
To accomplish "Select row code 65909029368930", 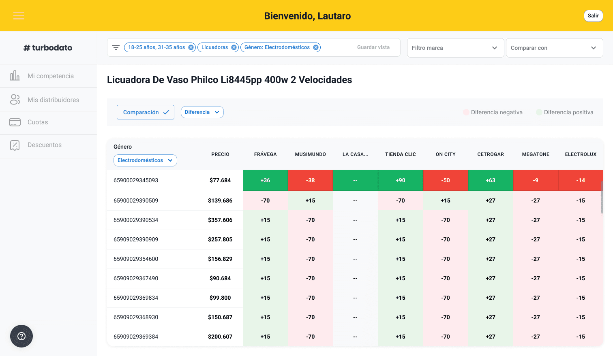I will click(136, 317).
